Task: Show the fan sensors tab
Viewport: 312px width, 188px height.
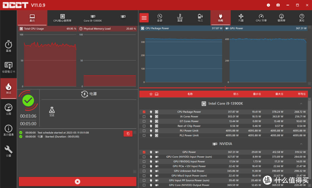Action: (x=241, y=18)
